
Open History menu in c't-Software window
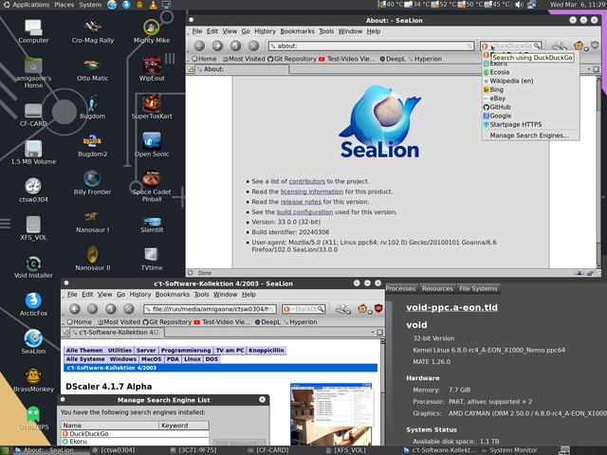tap(140, 295)
